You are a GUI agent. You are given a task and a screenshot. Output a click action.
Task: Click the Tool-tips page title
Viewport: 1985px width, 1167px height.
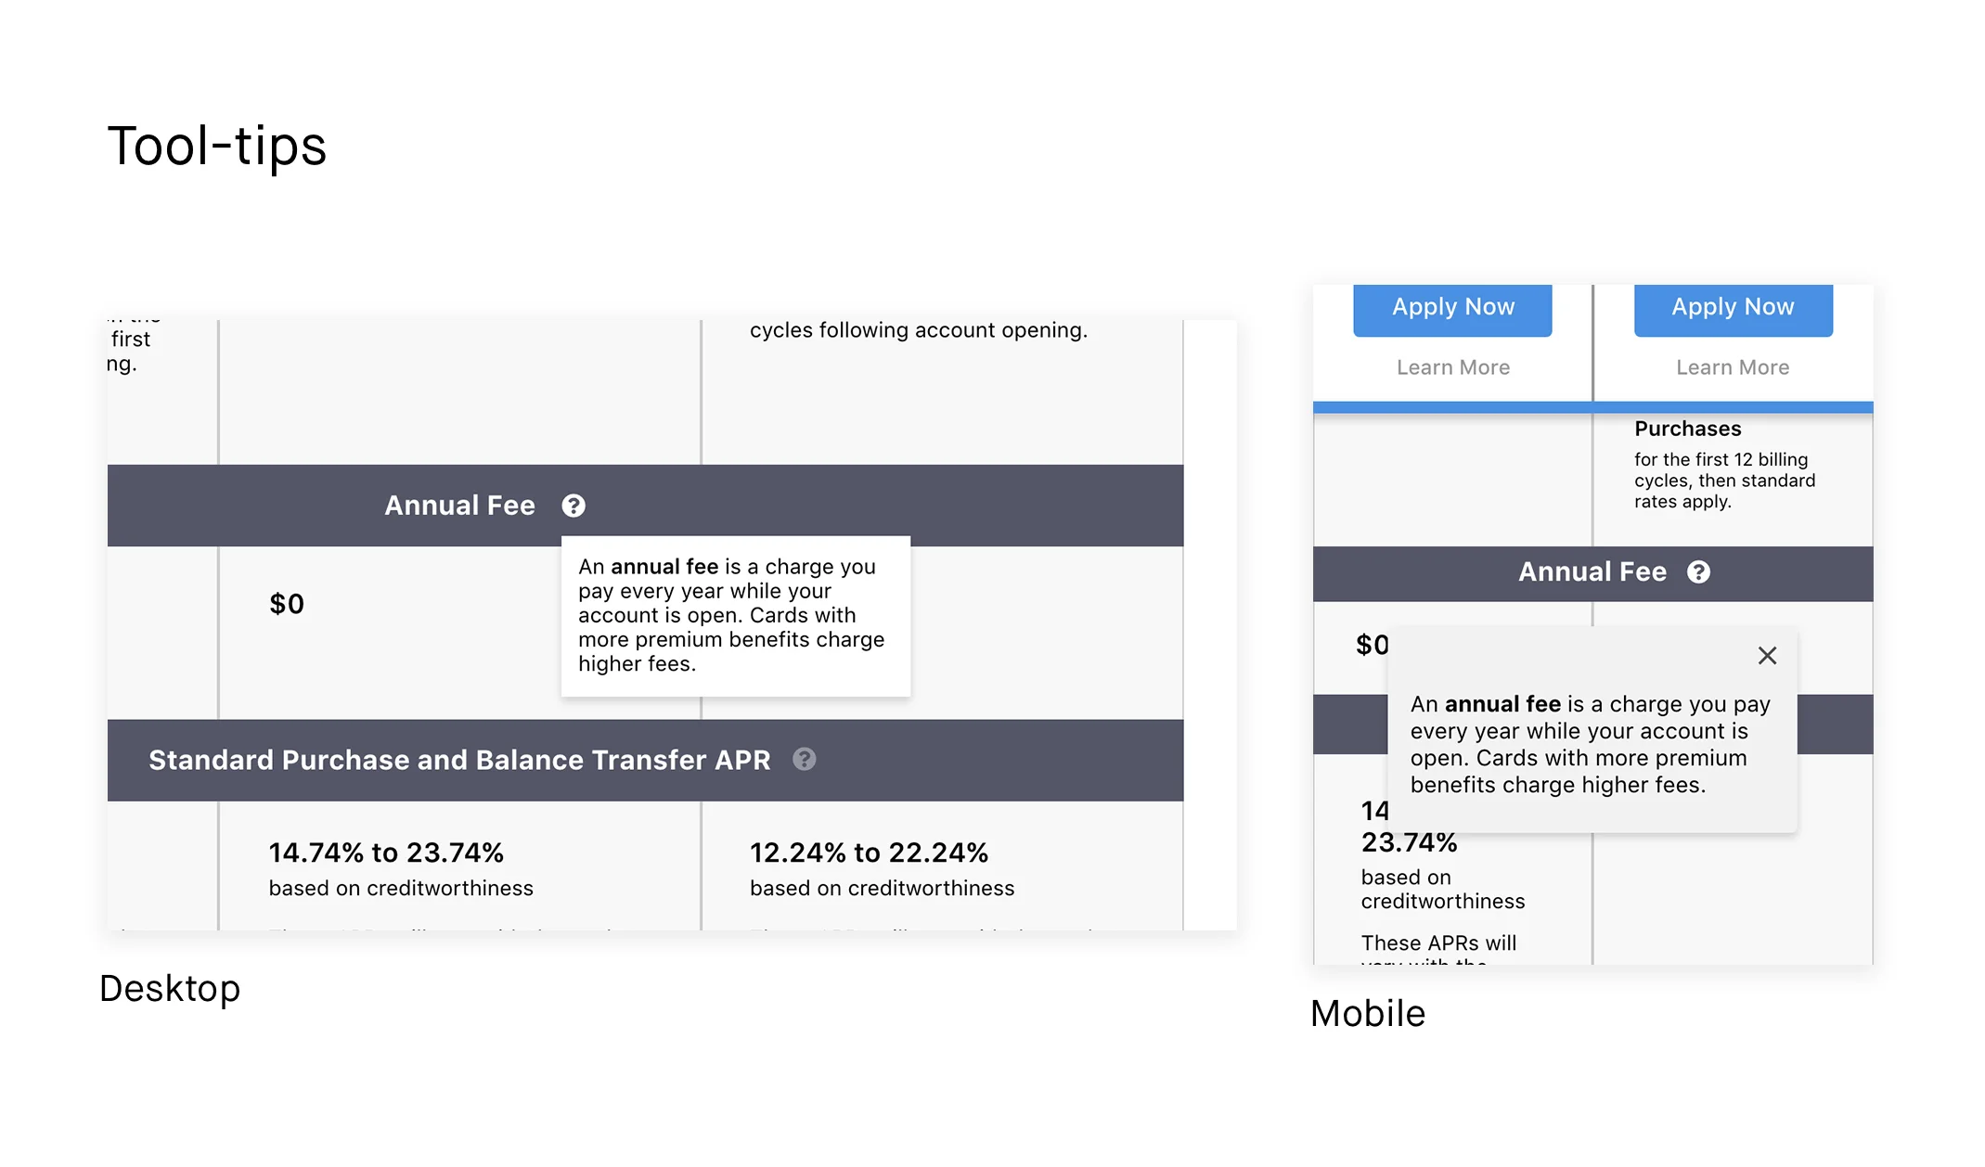click(217, 147)
